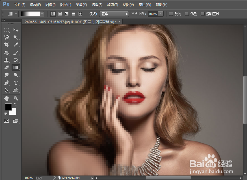Toggle Quick Mask mode
This screenshot has height=180, width=247.
point(6,121)
